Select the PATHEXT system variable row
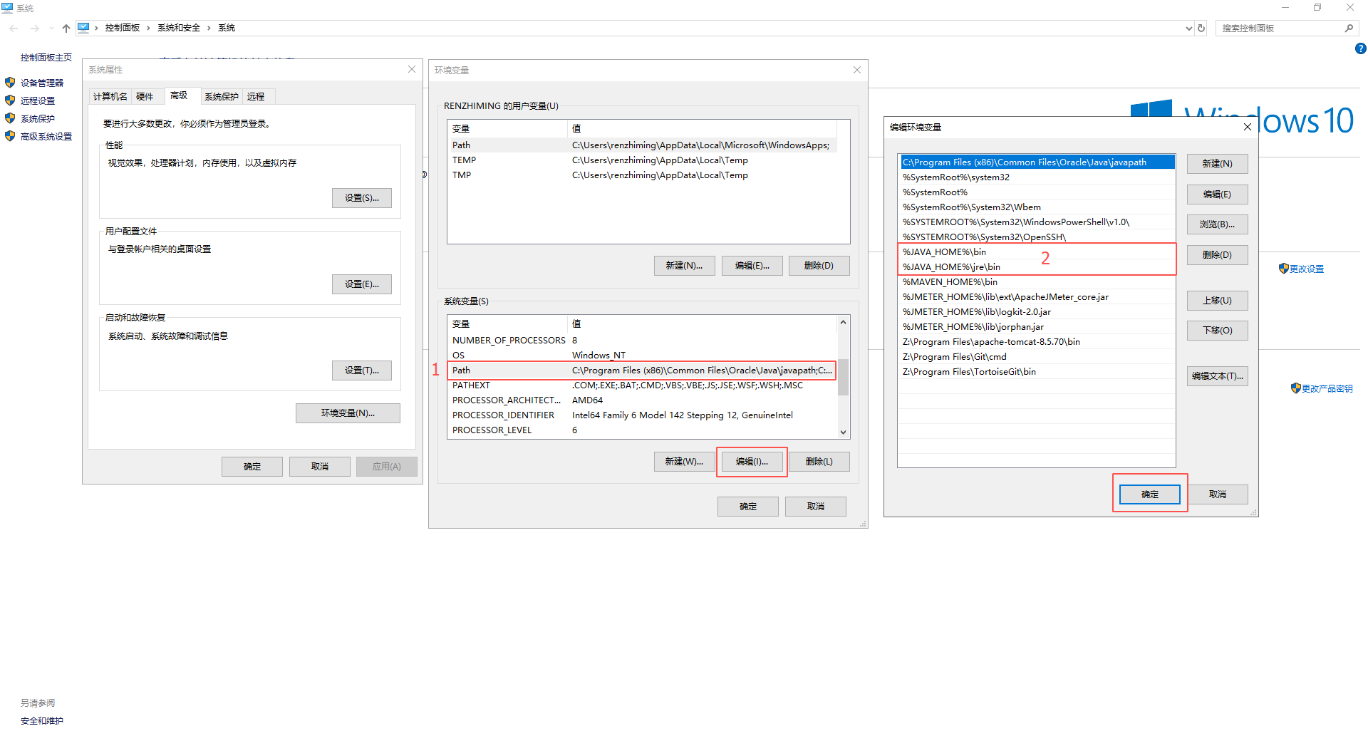Image resolution: width=1368 pixels, height=741 pixels. tap(642, 385)
